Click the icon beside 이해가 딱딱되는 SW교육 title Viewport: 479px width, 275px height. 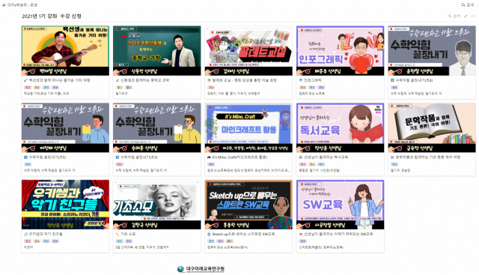tap(301, 234)
